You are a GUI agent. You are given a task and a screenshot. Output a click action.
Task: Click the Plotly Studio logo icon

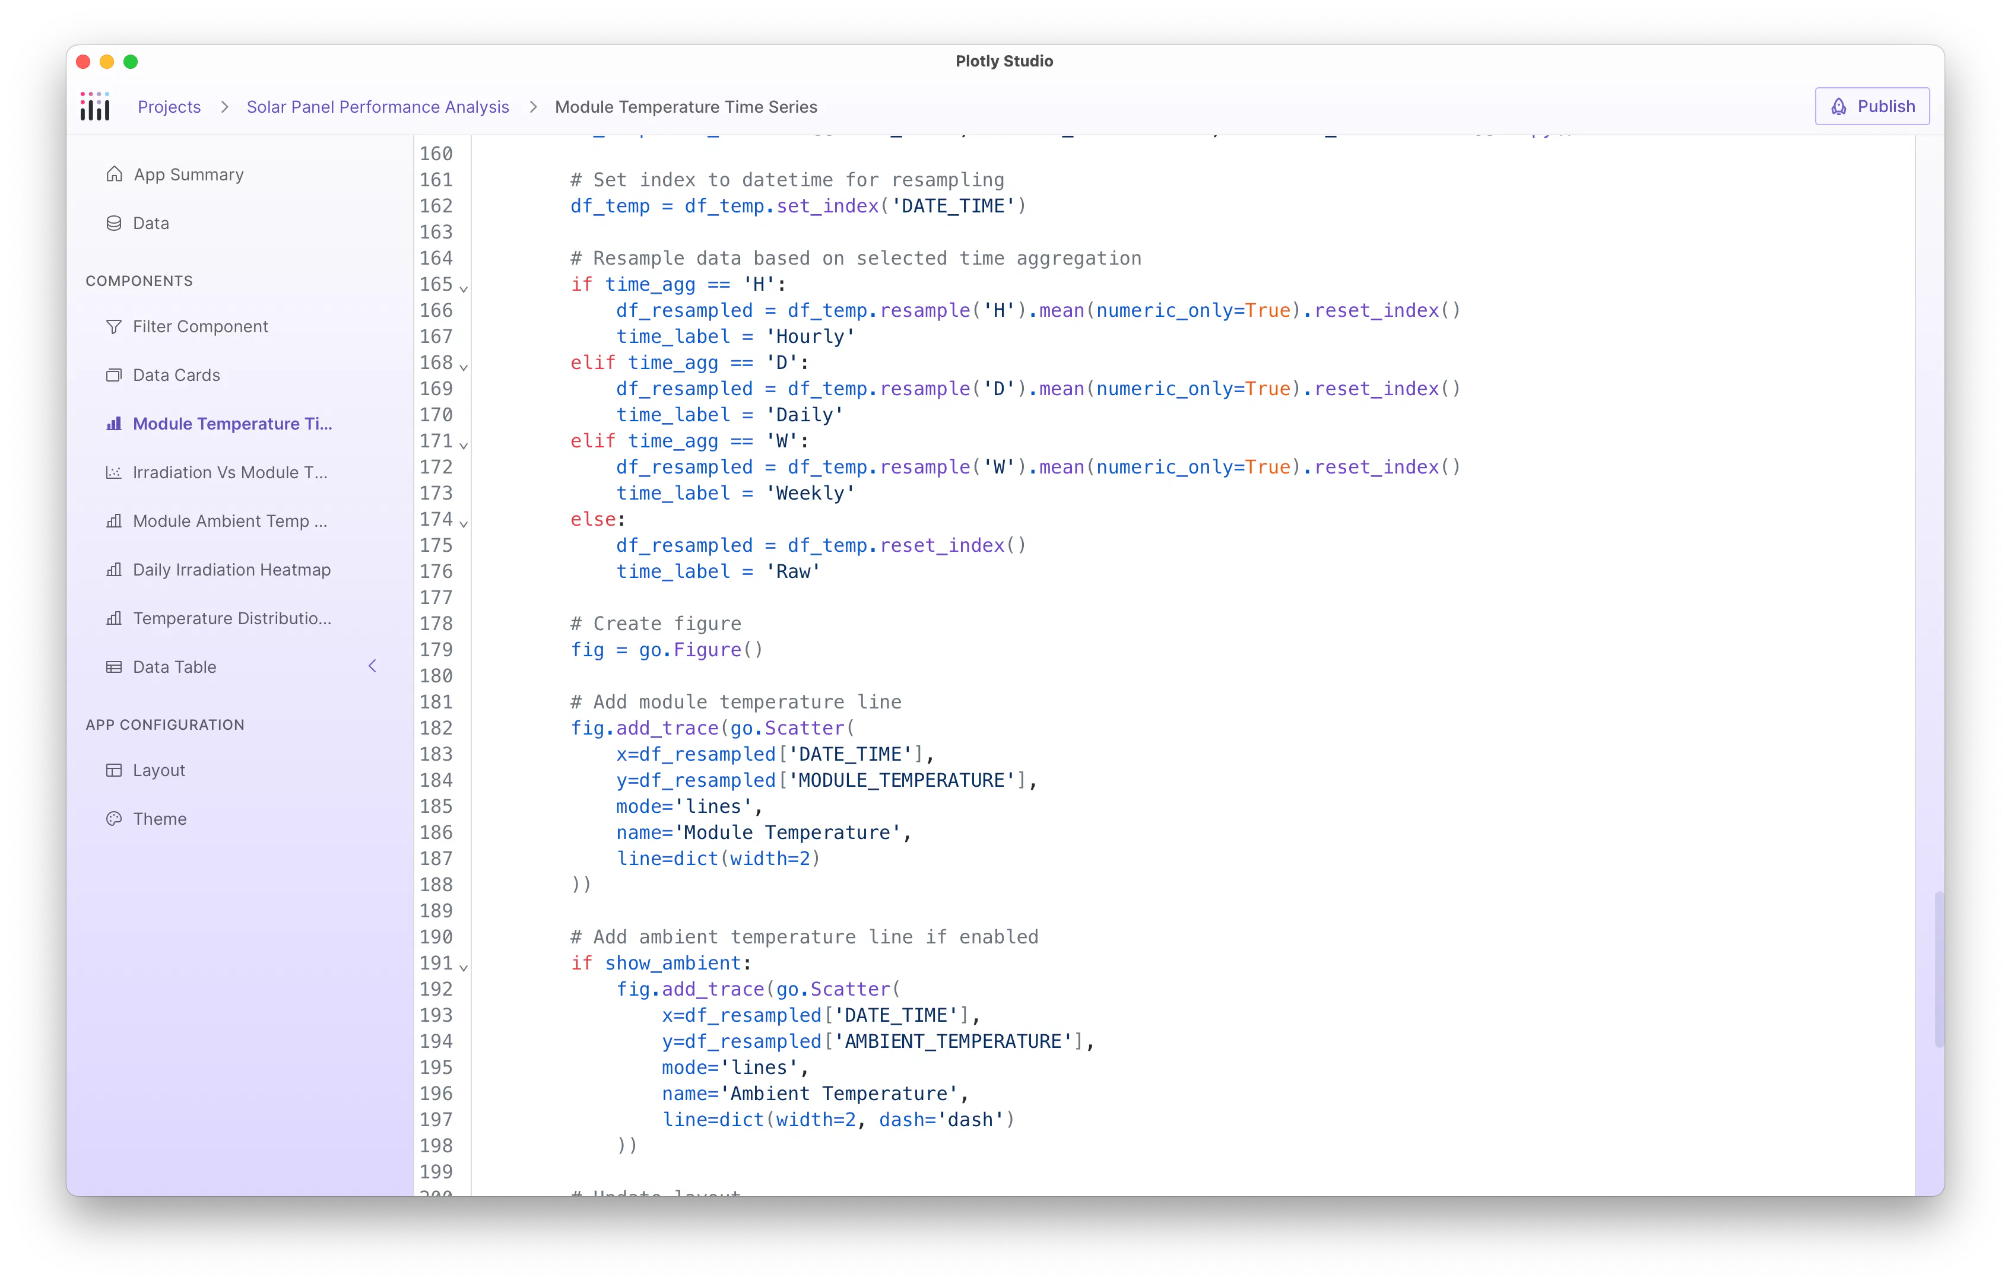pos(95,106)
